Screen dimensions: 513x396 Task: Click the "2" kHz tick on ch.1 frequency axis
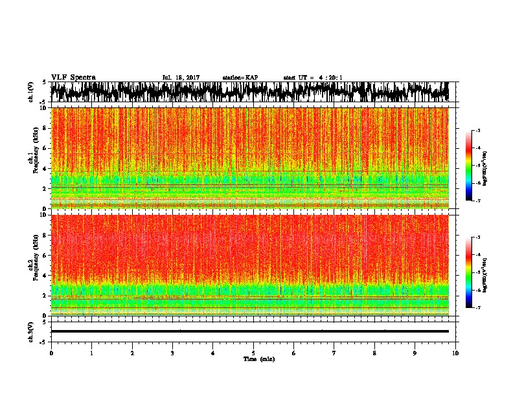pos(45,188)
